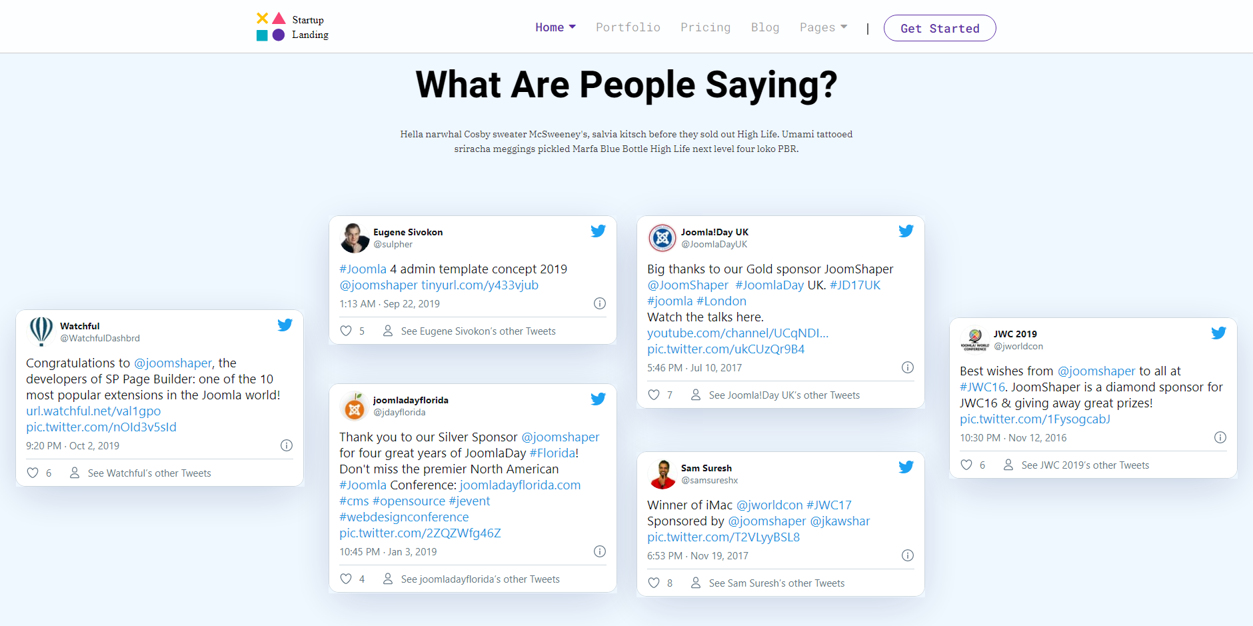See Sam Suresh's other Tweets
The height and width of the screenshot is (626, 1253).
(776, 583)
